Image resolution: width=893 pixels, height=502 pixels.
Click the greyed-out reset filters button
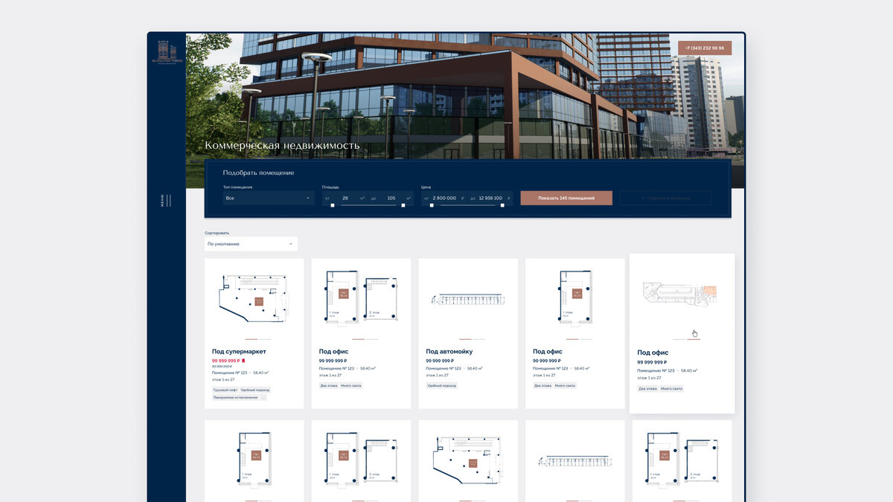click(x=666, y=199)
